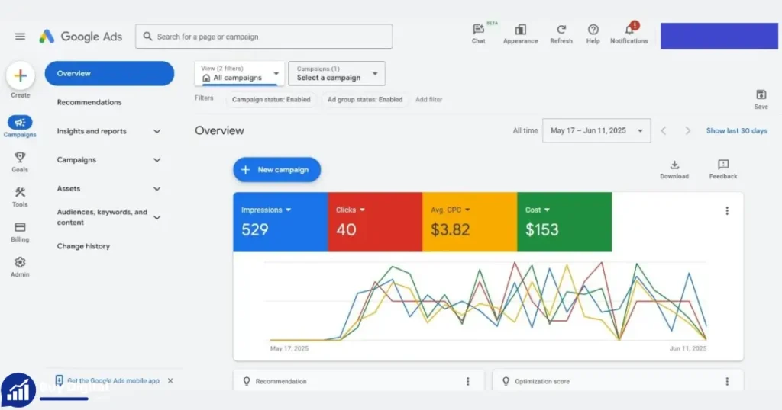
Task: Open the Help icon
Action: point(593,34)
